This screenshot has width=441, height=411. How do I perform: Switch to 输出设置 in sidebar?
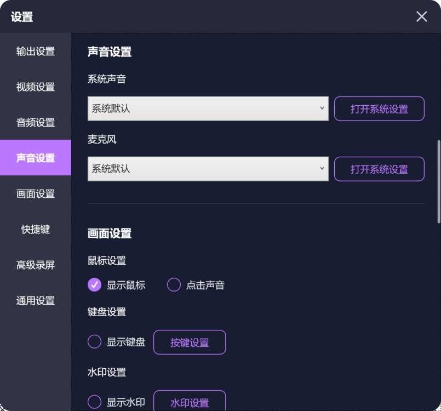[35, 52]
